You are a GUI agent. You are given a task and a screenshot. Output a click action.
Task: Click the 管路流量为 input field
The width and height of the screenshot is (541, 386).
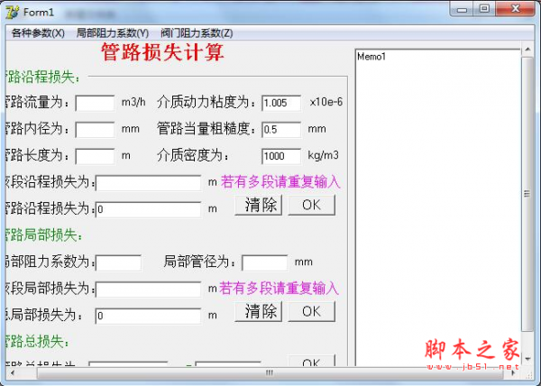95,103
